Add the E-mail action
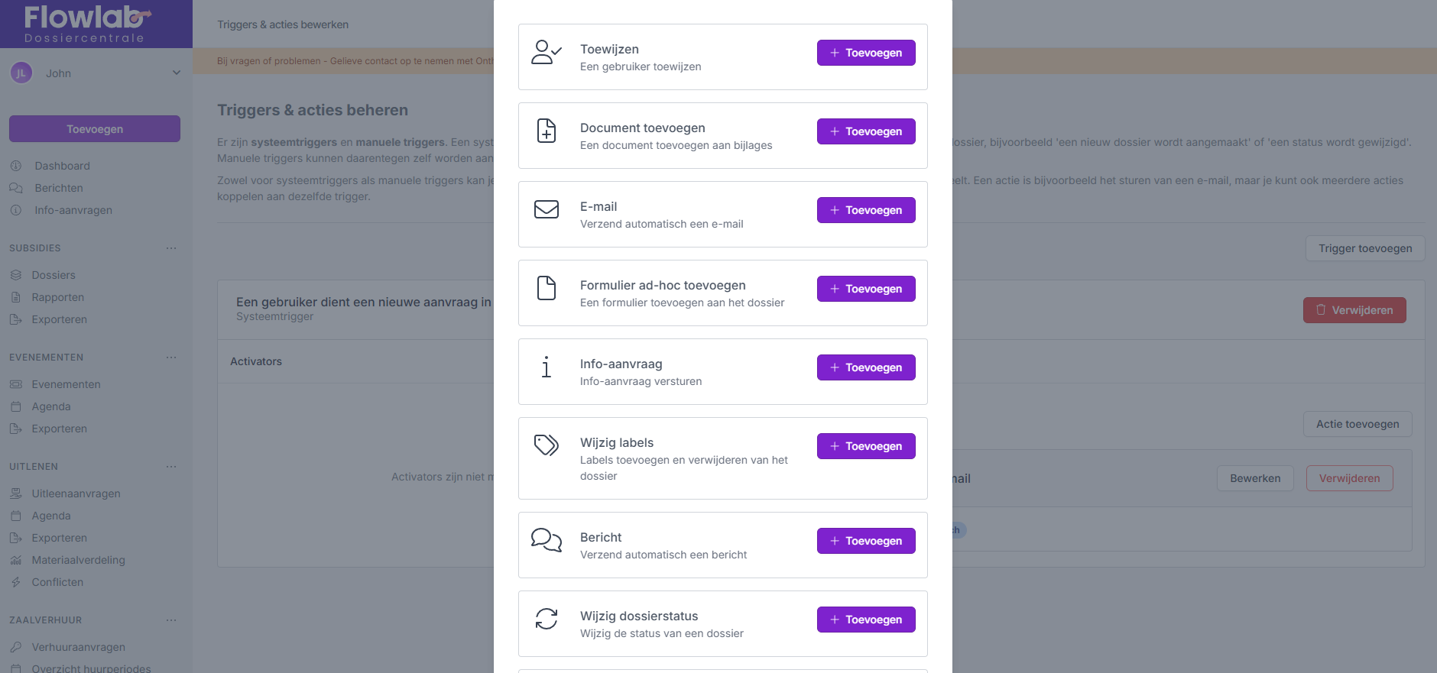 tap(865, 210)
